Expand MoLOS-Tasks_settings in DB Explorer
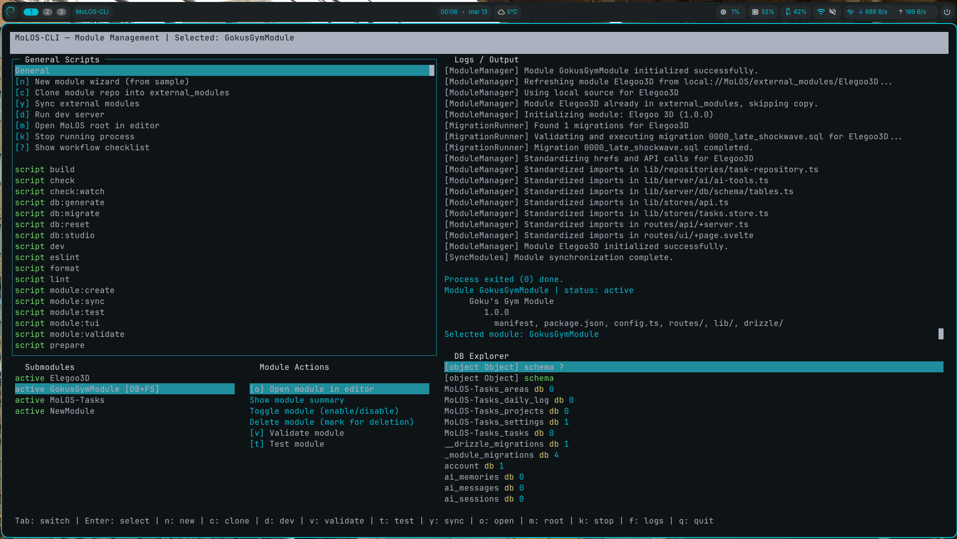This screenshot has height=539, width=957. point(506,422)
